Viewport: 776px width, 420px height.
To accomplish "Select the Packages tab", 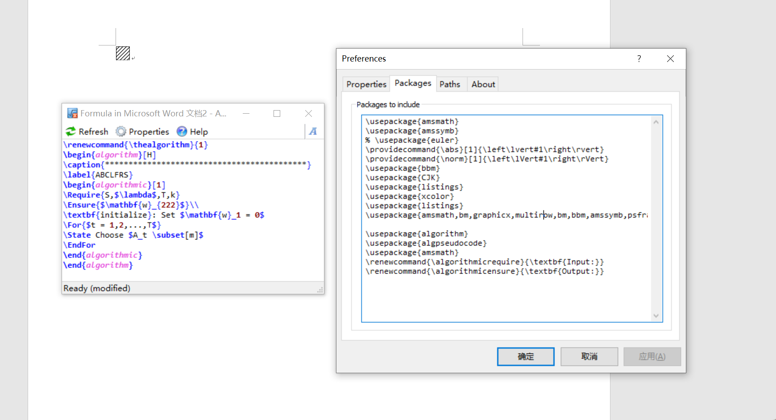I will [413, 83].
